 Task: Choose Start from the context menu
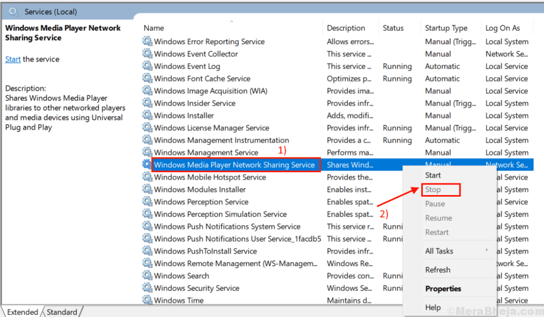pos(433,175)
